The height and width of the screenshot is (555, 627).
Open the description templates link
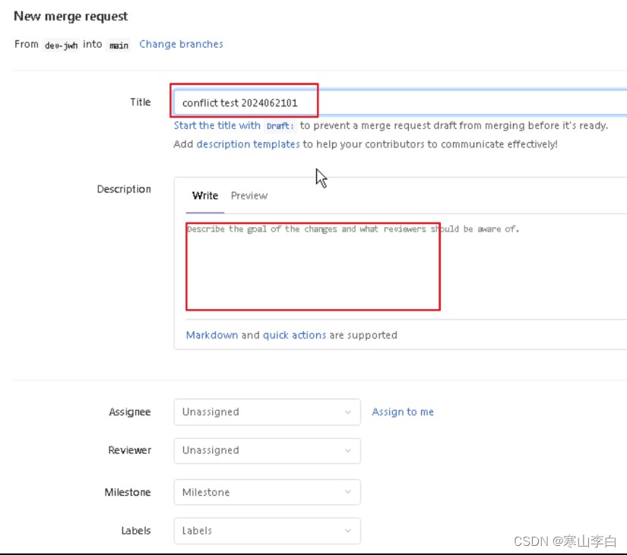tap(248, 143)
